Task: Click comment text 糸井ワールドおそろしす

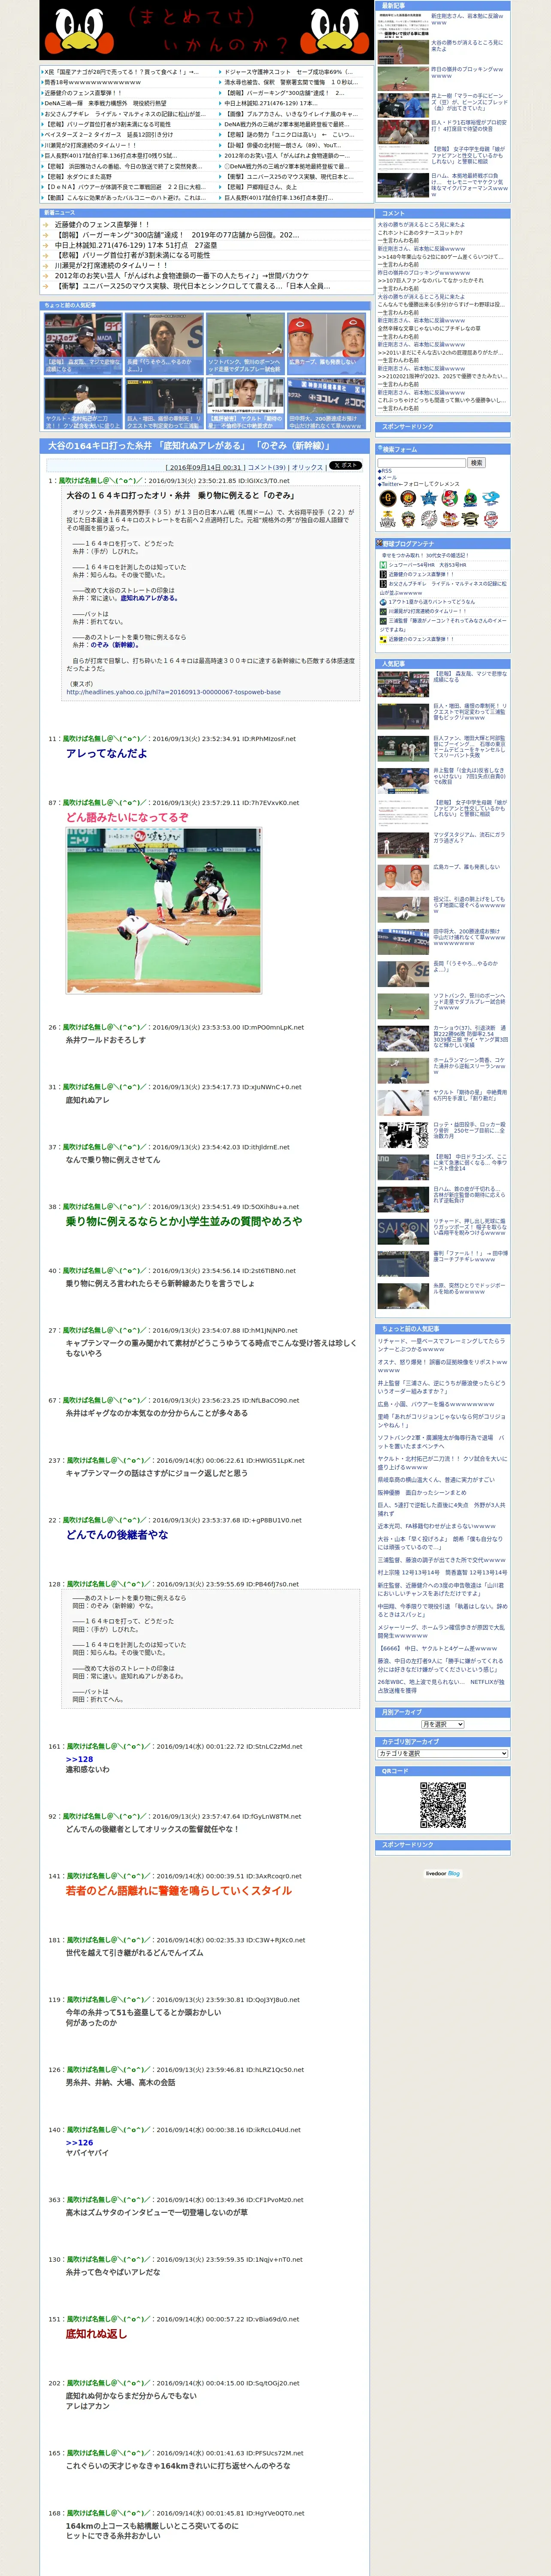Action: pyautogui.click(x=106, y=1040)
